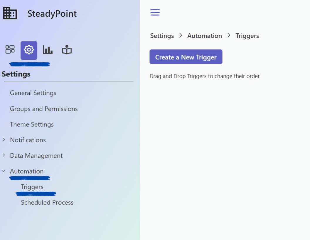Screen dimensions: 310x240
Task: Expand the Notifications section chevron
Action: [4, 140]
